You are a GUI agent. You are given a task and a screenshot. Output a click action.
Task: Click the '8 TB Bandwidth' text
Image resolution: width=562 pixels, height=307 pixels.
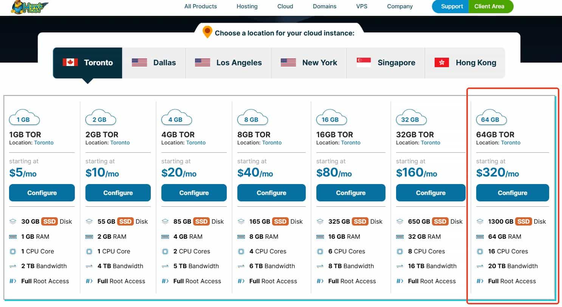pyautogui.click(x=351, y=266)
